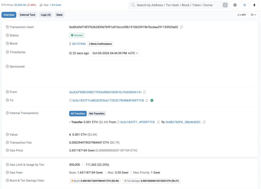Open block 26127444 link

(79, 44)
